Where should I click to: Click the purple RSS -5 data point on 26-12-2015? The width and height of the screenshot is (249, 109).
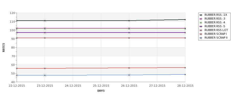[129, 33]
